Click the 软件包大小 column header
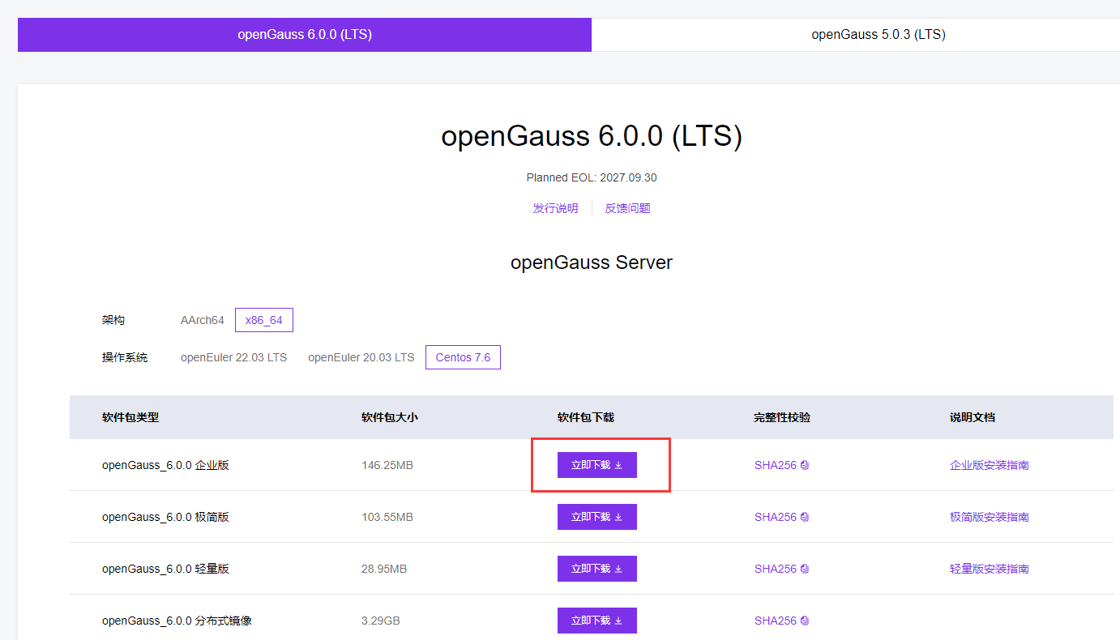The image size is (1120, 640). [x=390, y=417]
